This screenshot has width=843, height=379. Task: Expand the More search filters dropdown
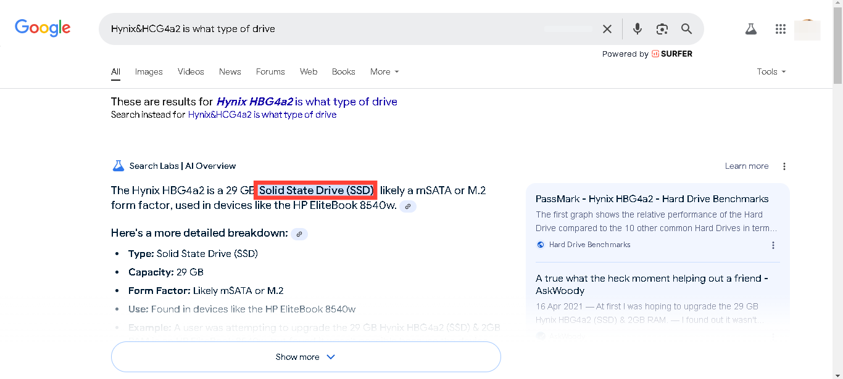384,71
